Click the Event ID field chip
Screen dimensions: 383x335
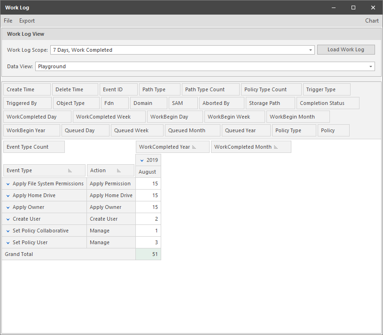coord(118,89)
